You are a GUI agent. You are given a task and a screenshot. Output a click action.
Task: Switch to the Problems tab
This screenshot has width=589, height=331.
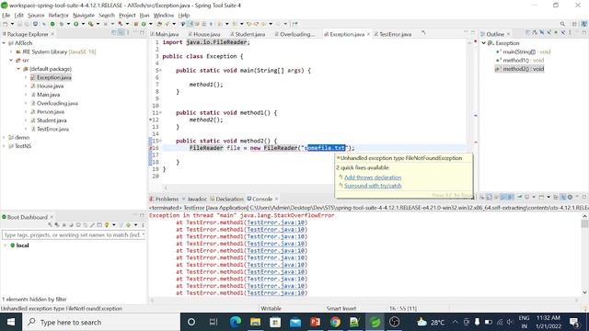(167, 199)
